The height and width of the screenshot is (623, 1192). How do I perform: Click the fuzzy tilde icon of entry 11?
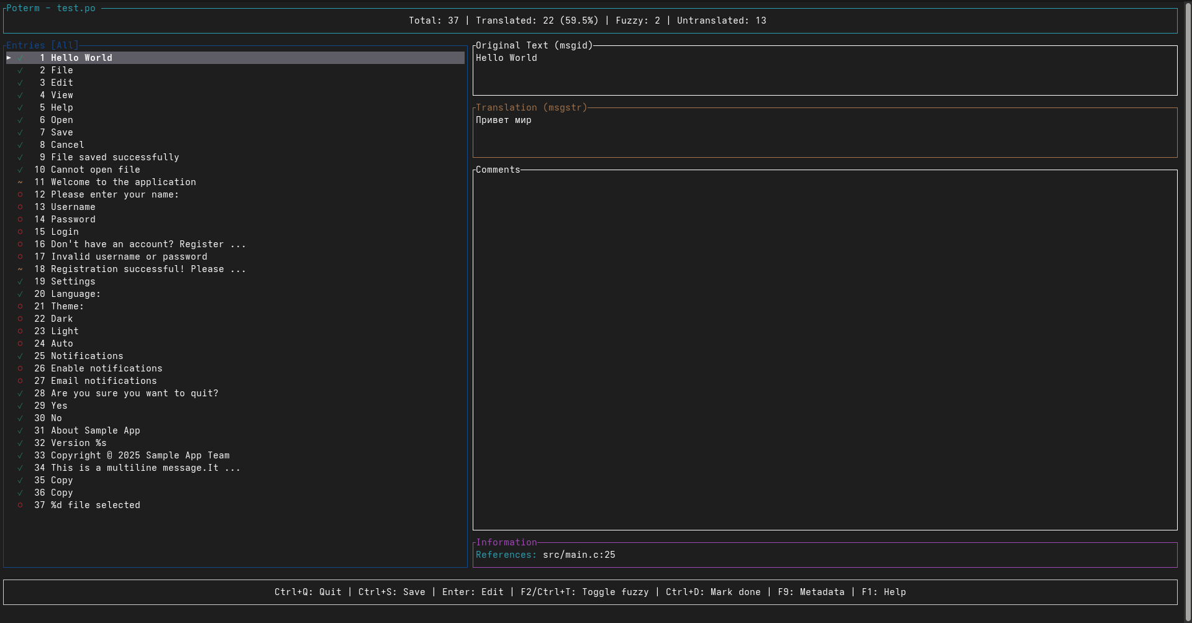(x=20, y=182)
